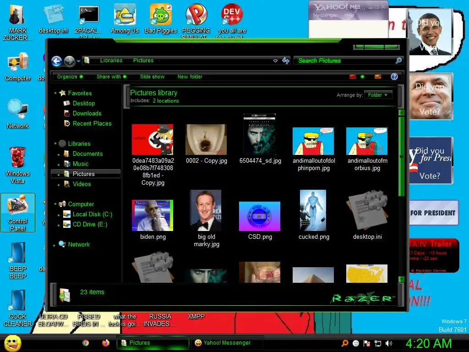Launch Chrome from the taskbar

(86, 343)
